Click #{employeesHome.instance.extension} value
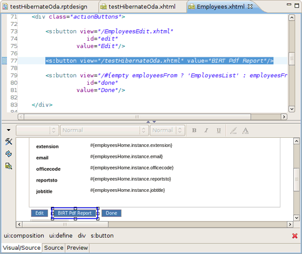Image resolution: width=302 pixels, height=254 pixels. click(131, 145)
